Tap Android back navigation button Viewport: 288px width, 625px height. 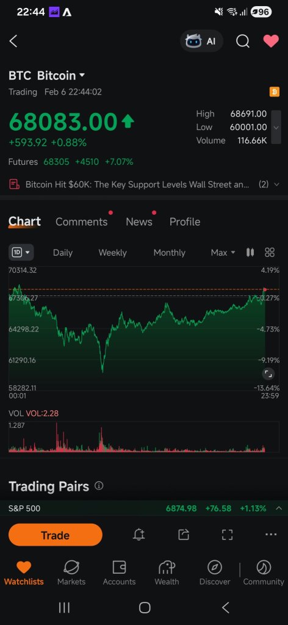coord(226,607)
